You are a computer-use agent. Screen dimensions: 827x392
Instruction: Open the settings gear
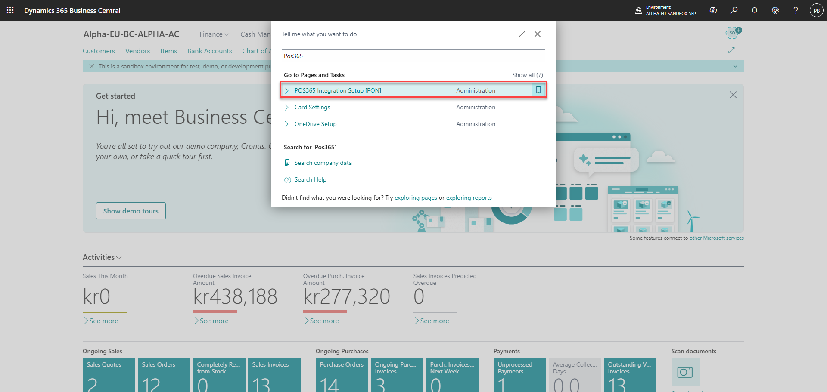[x=775, y=10]
